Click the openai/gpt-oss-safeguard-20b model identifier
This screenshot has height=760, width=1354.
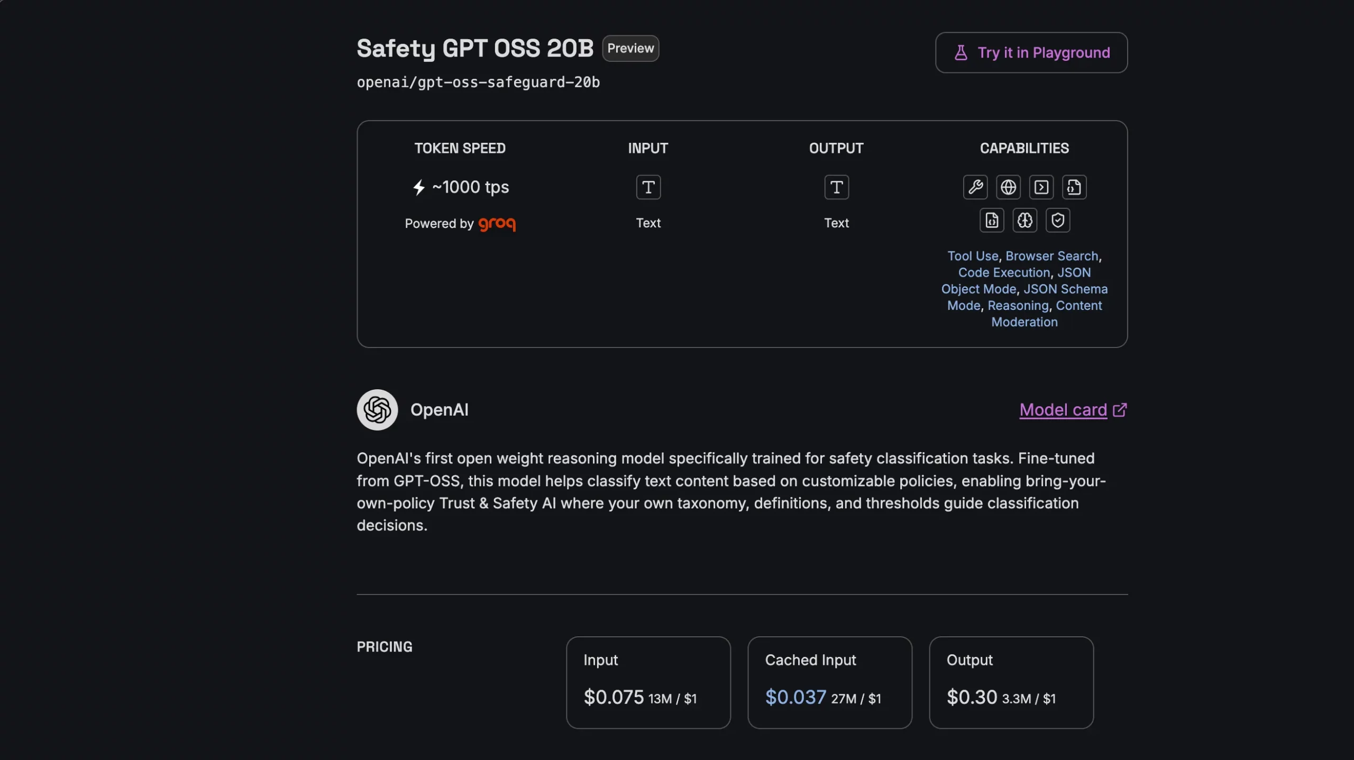coord(478,82)
